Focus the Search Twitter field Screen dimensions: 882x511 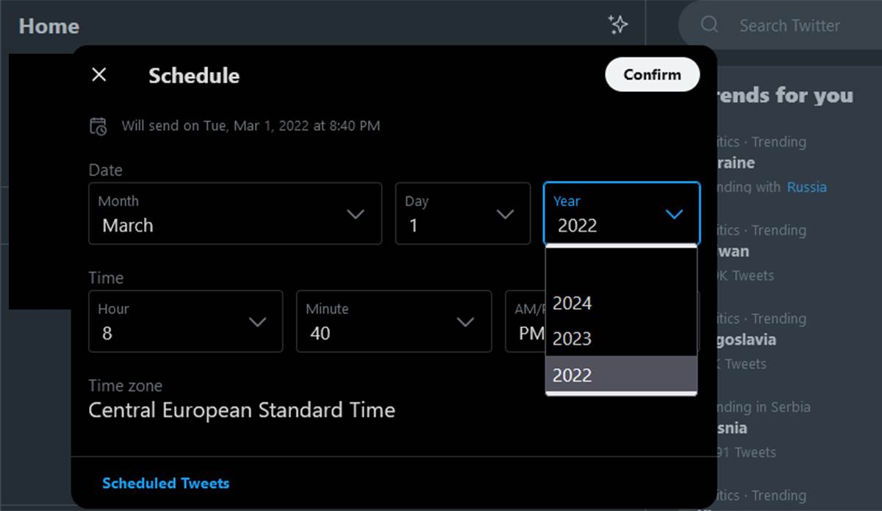(x=789, y=26)
